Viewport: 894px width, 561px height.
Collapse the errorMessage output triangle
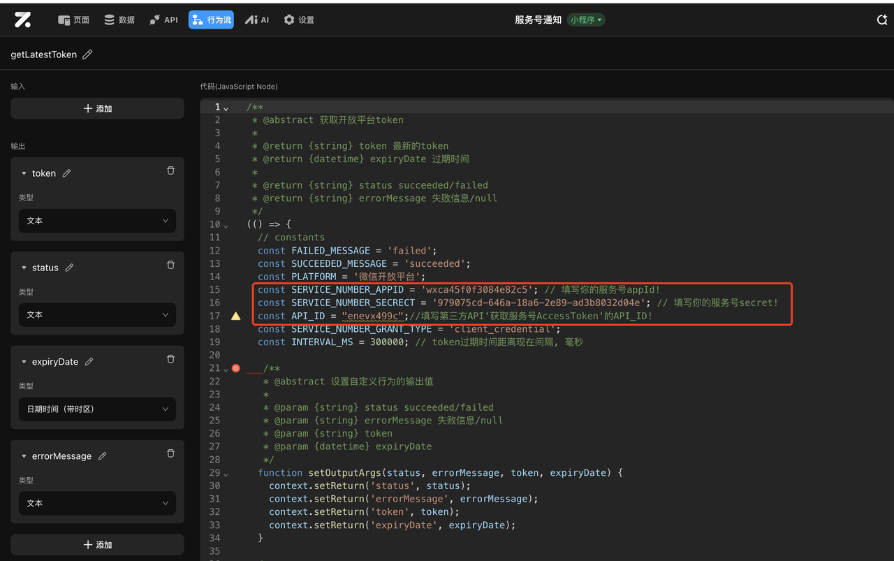point(24,456)
